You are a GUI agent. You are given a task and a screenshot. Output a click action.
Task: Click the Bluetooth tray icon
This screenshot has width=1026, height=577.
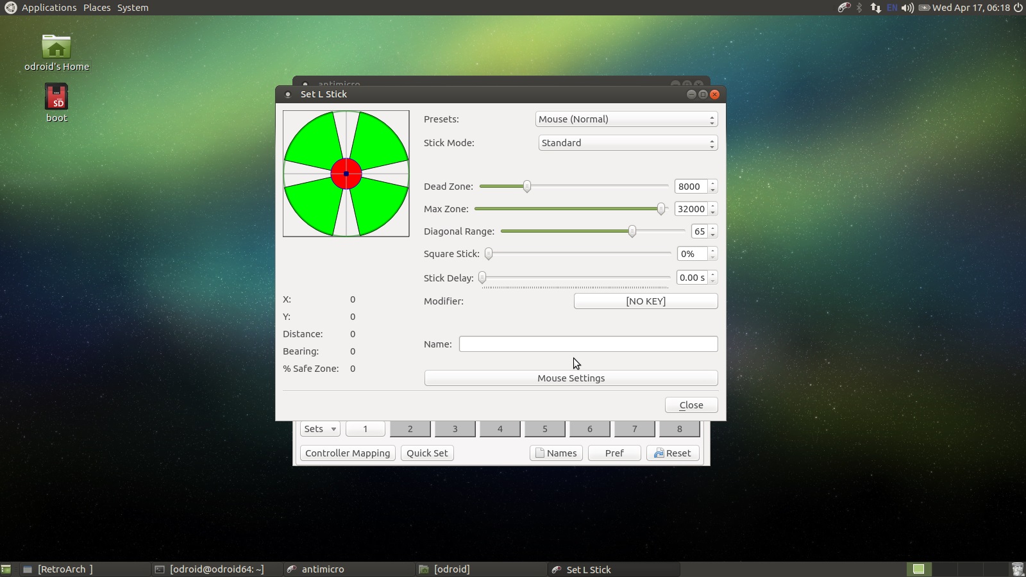pos(859,8)
